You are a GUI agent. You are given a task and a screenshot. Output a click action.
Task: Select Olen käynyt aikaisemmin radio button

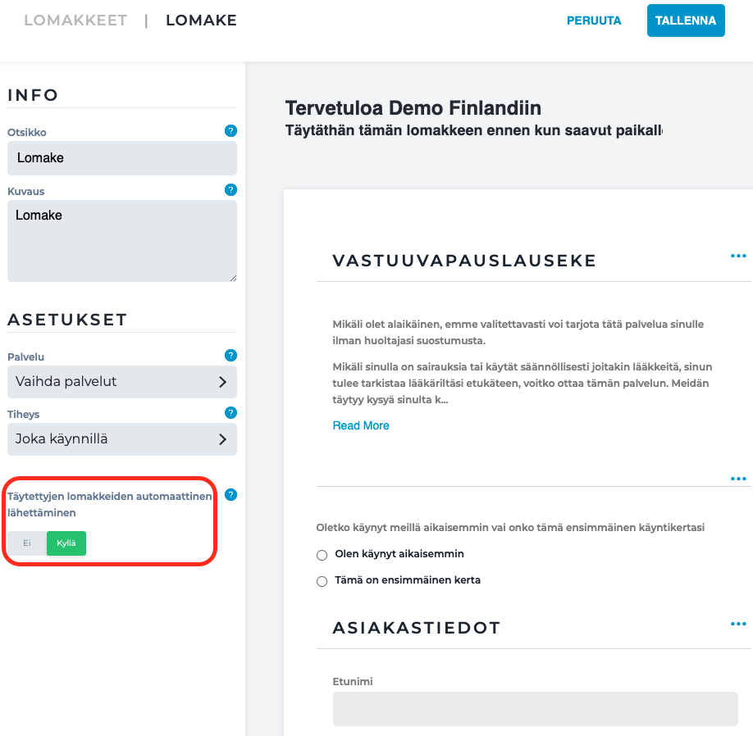coord(322,555)
